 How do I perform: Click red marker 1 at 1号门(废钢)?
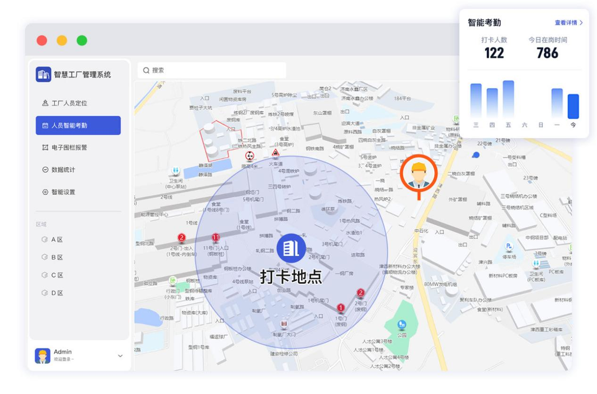pyautogui.click(x=341, y=308)
